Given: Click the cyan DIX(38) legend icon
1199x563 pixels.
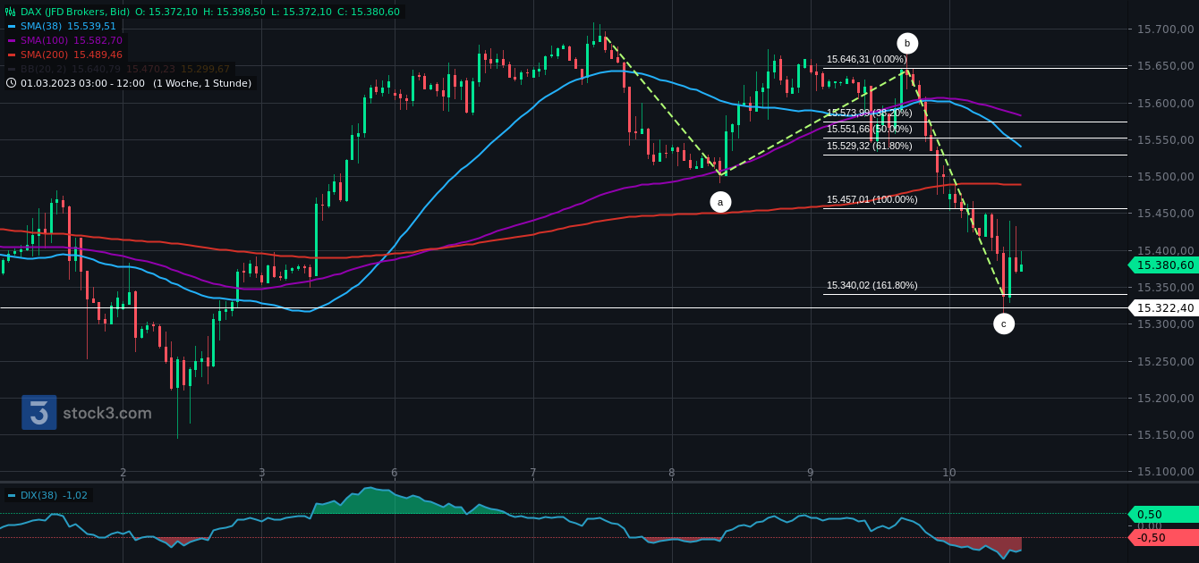Looking at the screenshot, I should (11, 495).
